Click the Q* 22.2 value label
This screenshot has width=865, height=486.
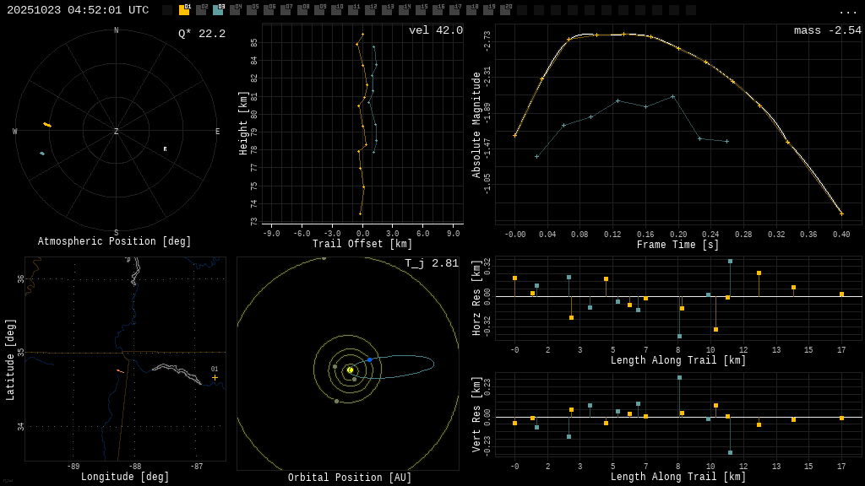click(201, 34)
